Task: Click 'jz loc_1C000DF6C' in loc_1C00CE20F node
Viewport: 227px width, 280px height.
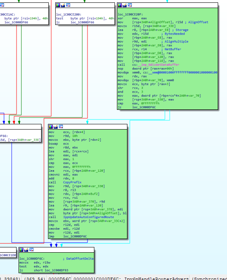Action: click(x=137, y=107)
